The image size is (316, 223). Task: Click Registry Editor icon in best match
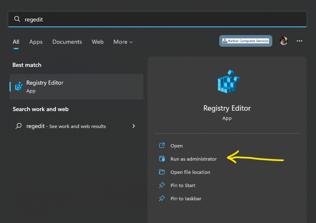point(19,86)
